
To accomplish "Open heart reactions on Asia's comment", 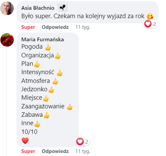I will [x=150, y=24].
